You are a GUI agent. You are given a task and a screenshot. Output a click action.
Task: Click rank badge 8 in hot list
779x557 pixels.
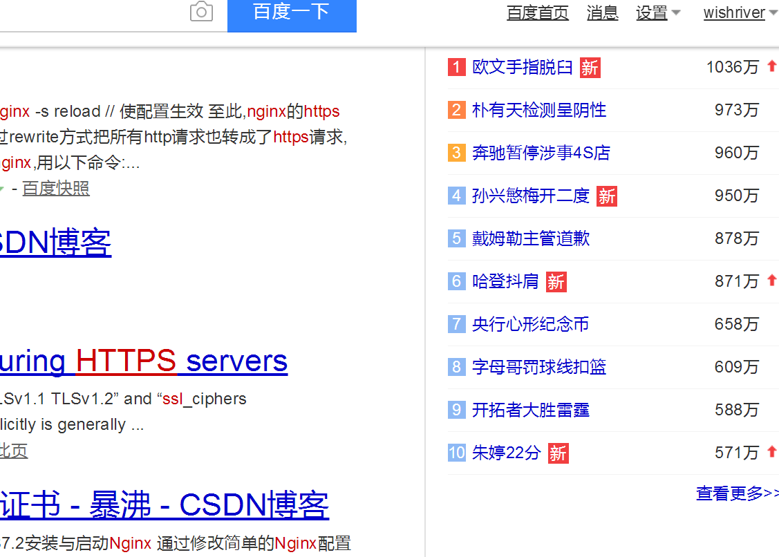(x=457, y=367)
